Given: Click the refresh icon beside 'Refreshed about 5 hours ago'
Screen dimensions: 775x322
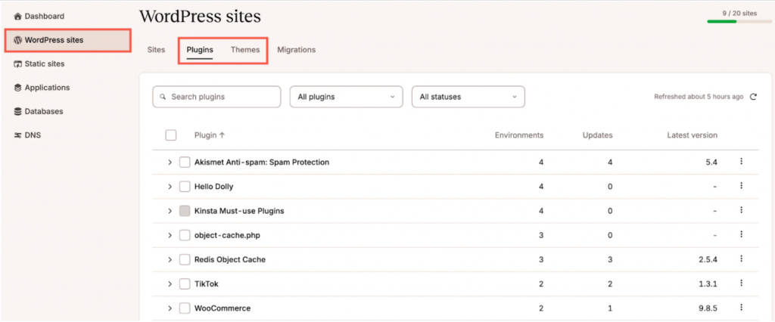Looking at the screenshot, I should tap(753, 97).
